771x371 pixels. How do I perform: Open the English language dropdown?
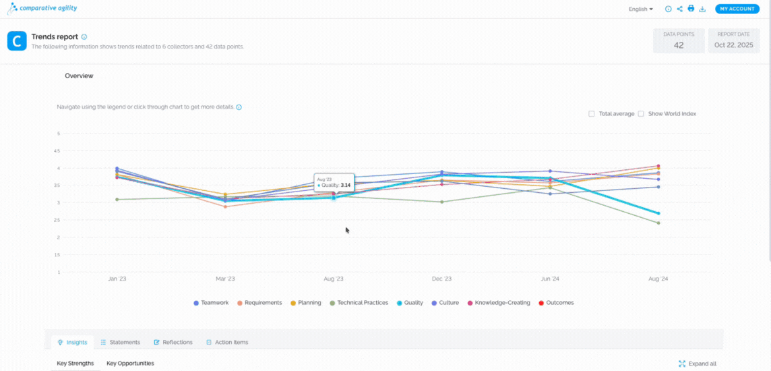click(641, 9)
